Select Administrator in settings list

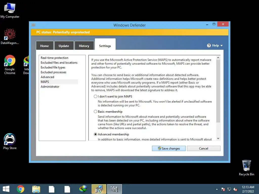50,86
